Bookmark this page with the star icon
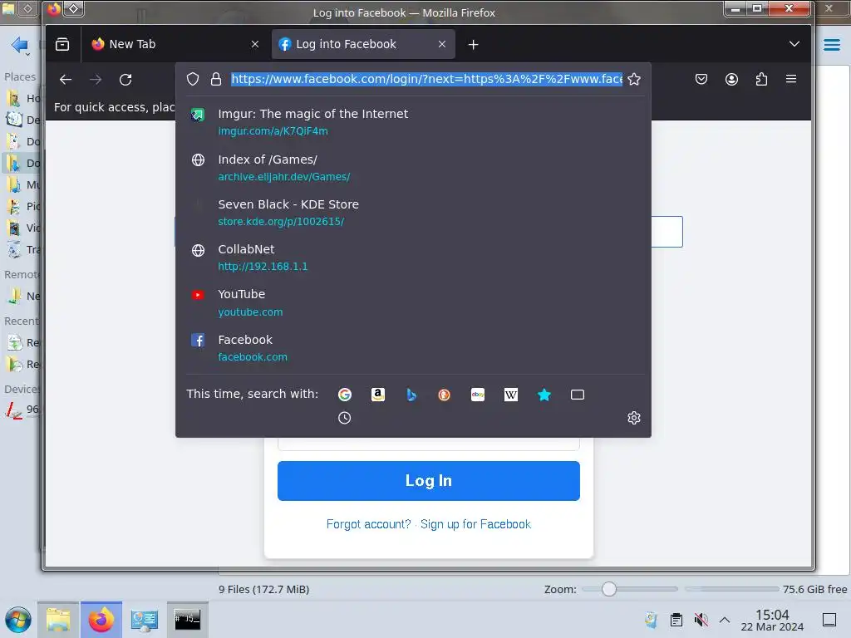The width and height of the screenshot is (851, 638). pos(634,79)
